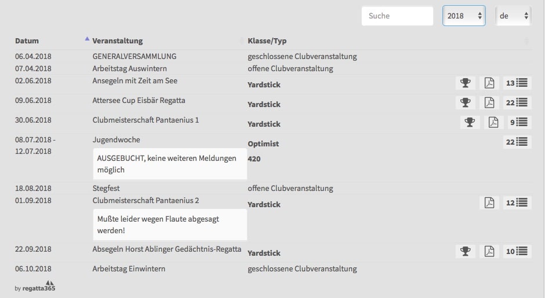Show entry list for Clubmeisterschaft Pantaenius 1
This screenshot has width=545, height=298.
click(517, 122)
